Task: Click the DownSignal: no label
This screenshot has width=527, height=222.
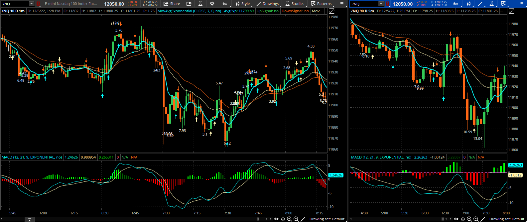Action: point(295,11)
